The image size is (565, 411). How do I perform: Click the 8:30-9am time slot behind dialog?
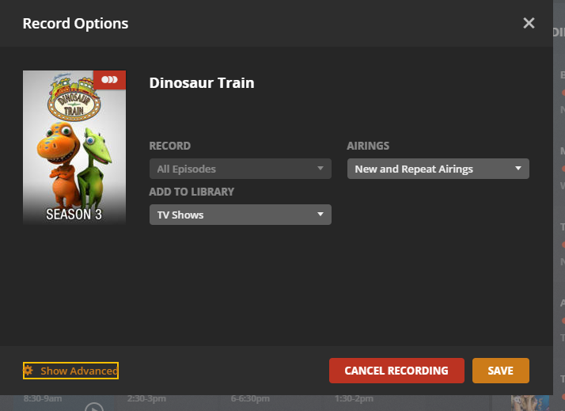pyautogui.click(x=43, y=399)
